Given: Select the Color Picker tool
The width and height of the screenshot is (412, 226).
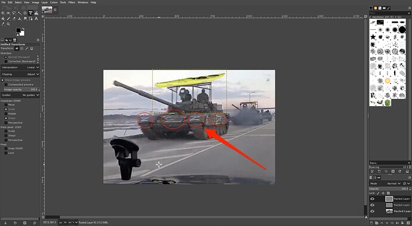Looking at the screenshot, I should [3, 24].
